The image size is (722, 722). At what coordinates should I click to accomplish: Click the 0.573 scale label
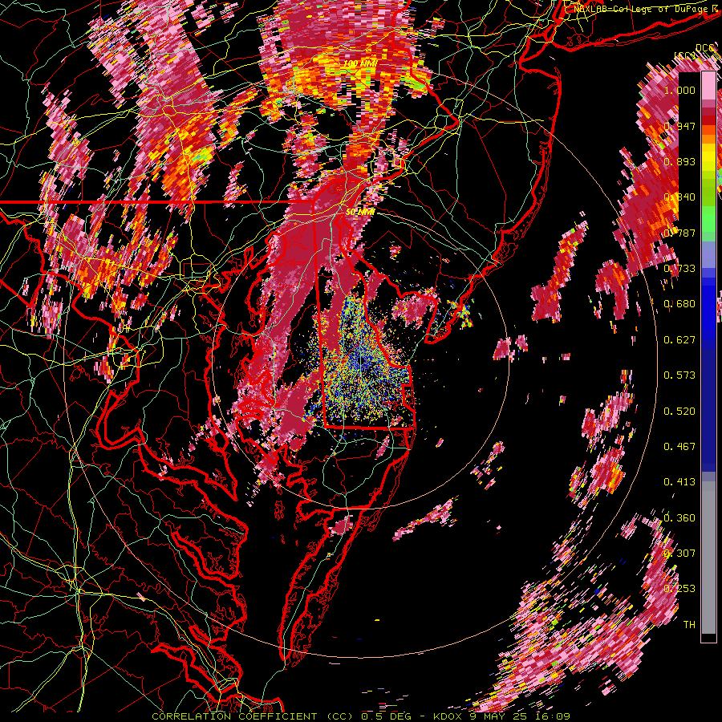click(679, 375)
